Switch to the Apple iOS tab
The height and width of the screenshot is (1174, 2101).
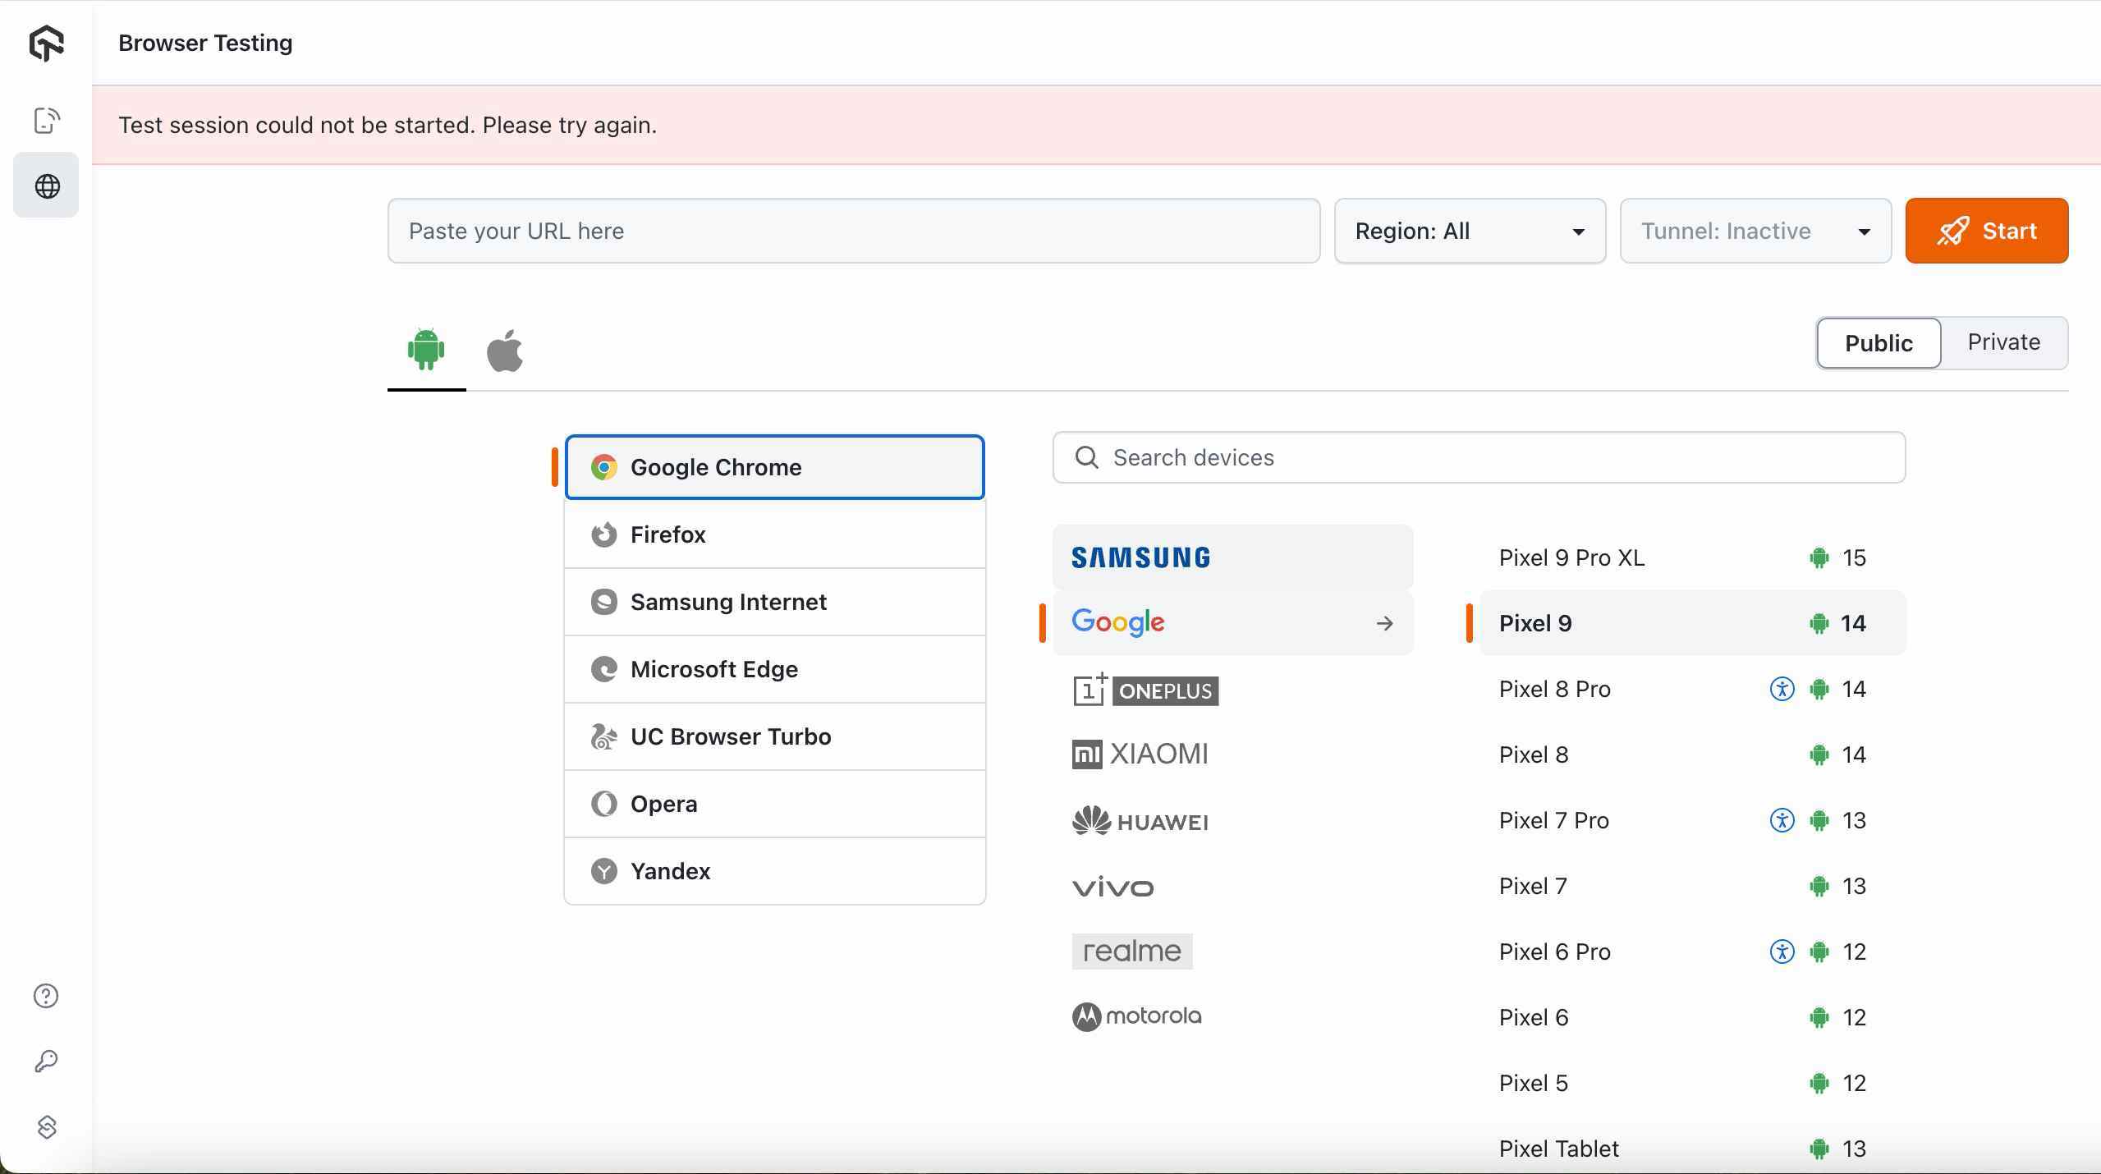[505, 351]
